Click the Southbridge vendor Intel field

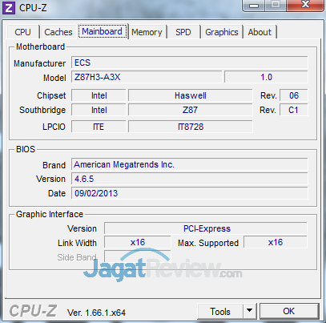pyautogui.click(x=99, y=110)
